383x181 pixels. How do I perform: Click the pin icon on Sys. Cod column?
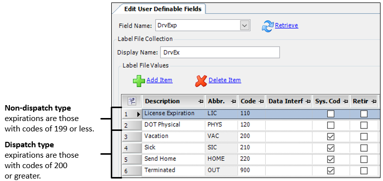[345, 101]
